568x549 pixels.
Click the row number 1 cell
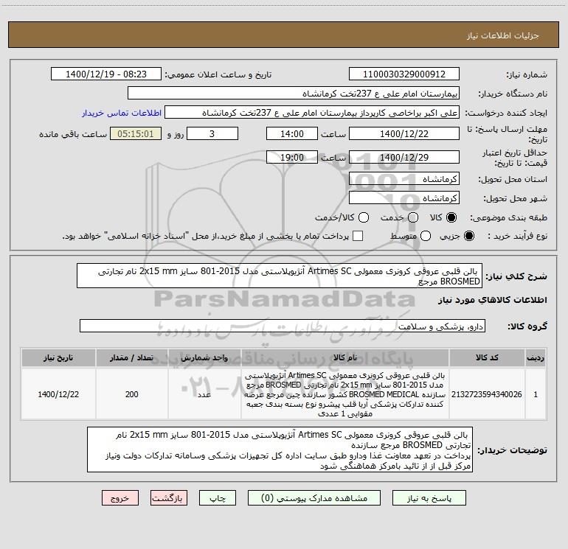point(536,394)
